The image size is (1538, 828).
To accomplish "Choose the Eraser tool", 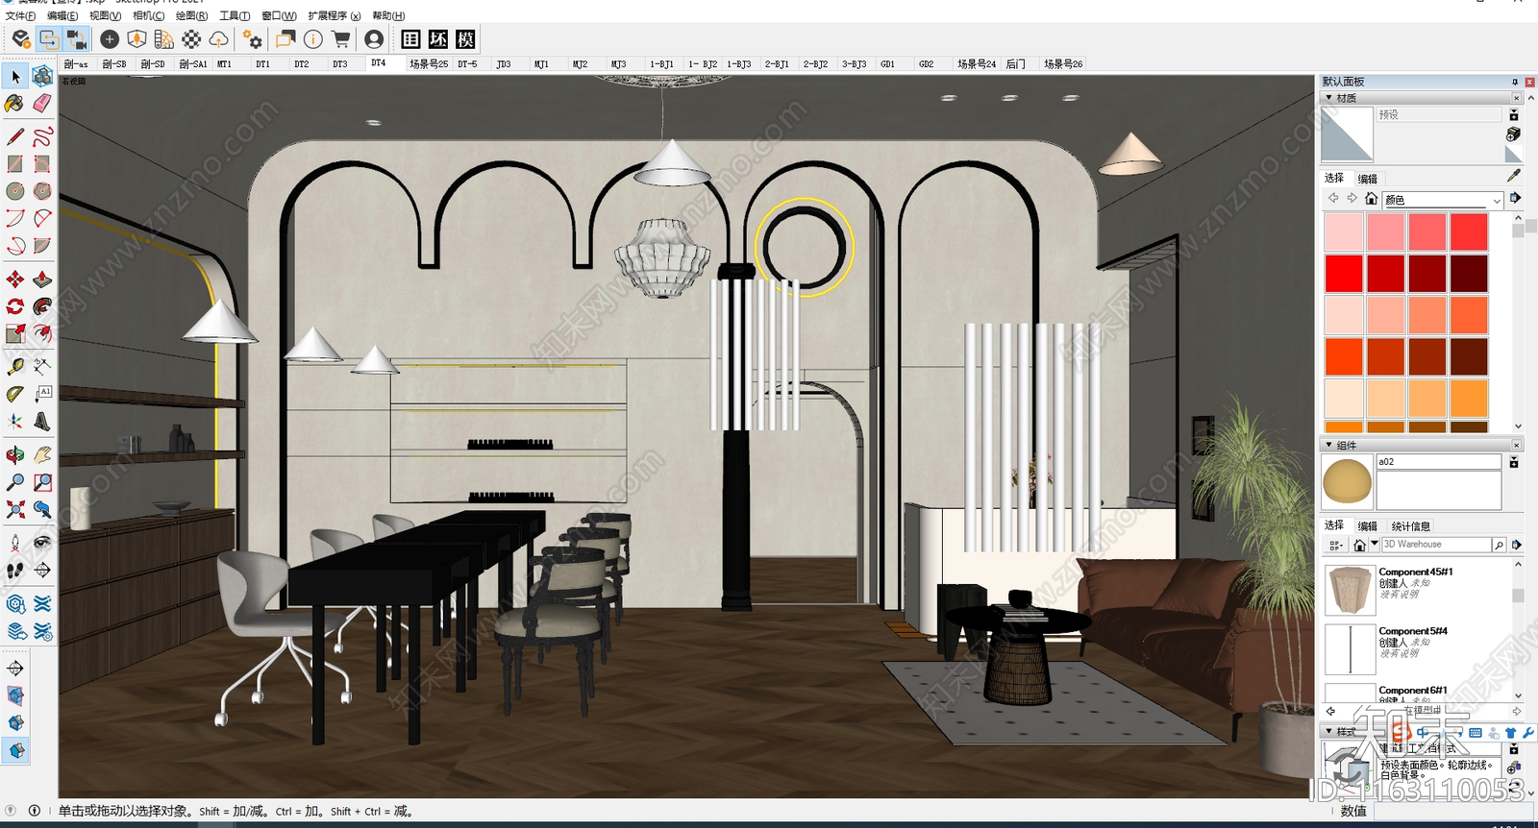I will 42,103.
